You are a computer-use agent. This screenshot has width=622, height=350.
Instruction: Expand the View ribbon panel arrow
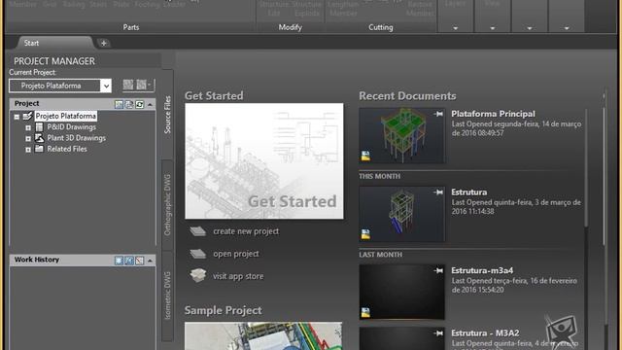pyautogui.click(x=493, y=28)
